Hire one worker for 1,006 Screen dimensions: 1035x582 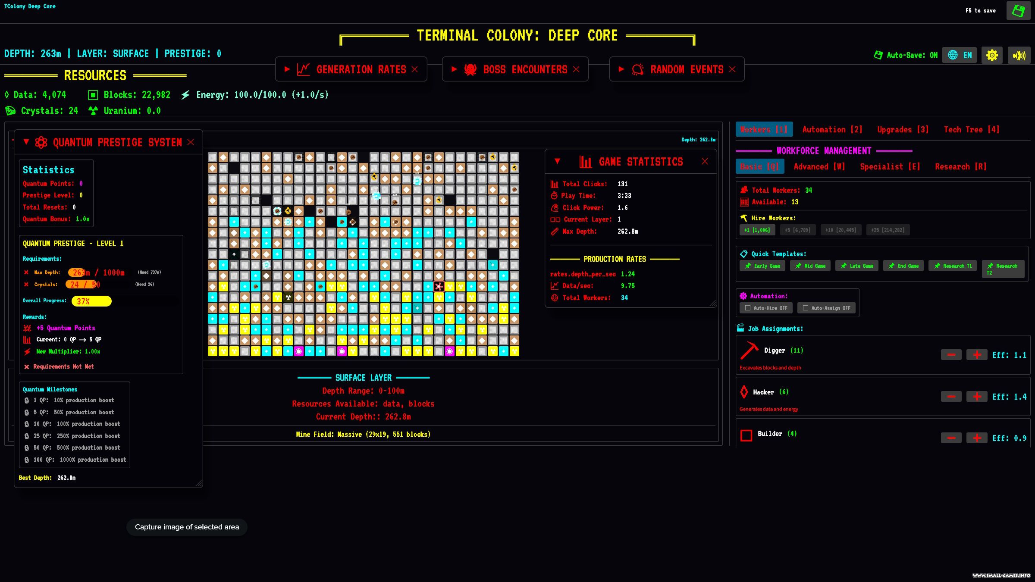pos(757,230)
